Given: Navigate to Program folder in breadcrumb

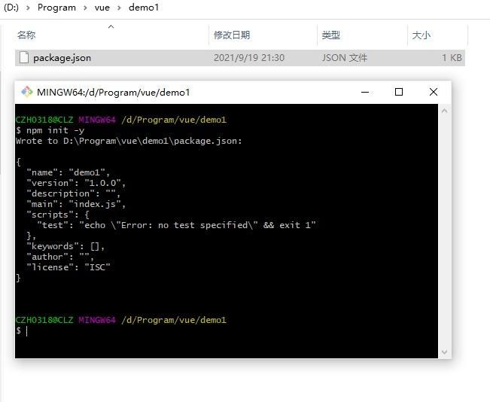Looking at the screenshot, I should 56,8.
